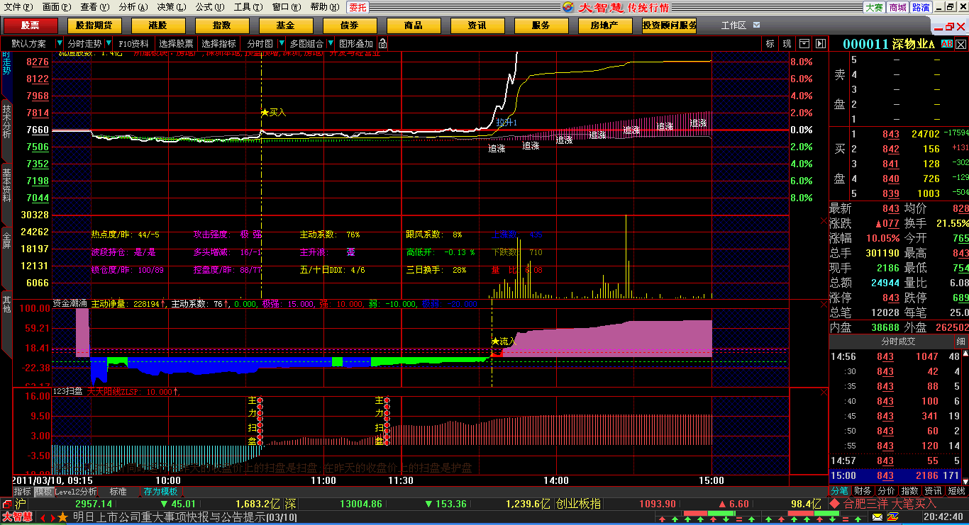This screenshot has height=525, width=969.
Task: Click the 委托 button
Action: (x=358, y=7)
